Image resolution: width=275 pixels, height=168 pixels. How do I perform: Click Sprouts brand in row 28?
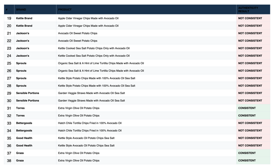[x=21, y=86]
